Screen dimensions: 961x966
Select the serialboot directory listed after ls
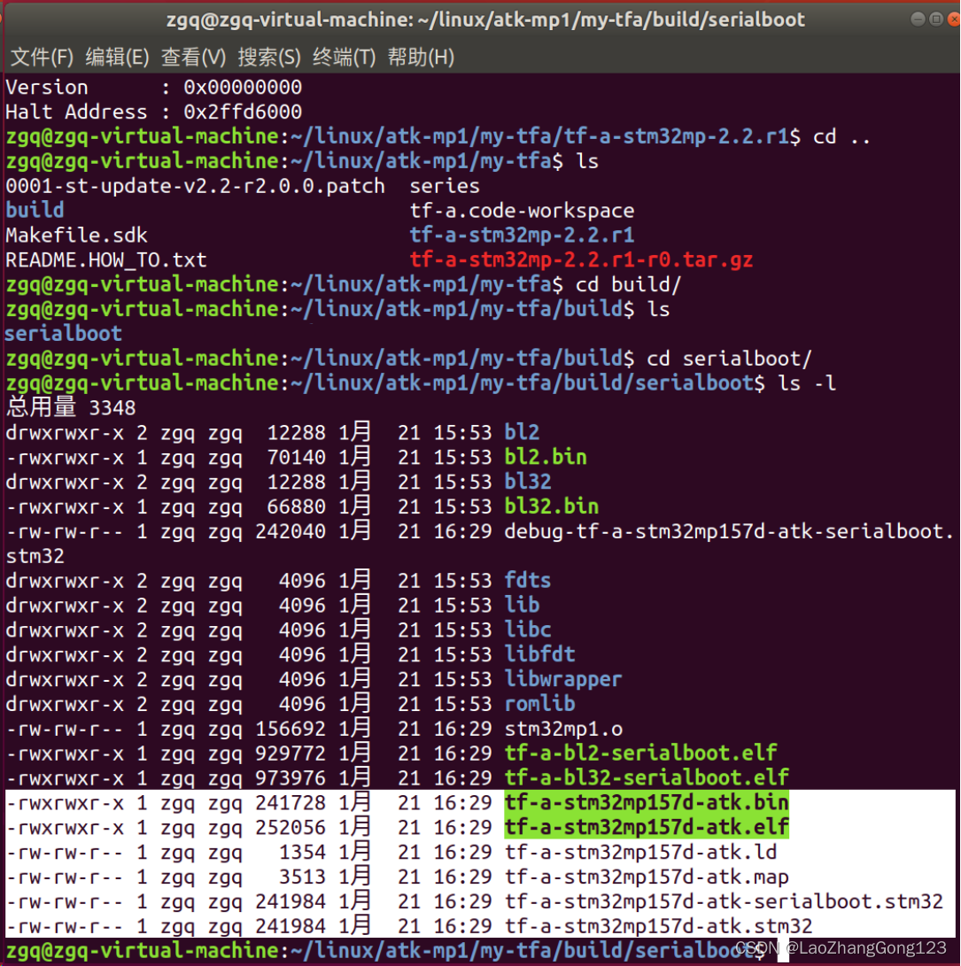coord(63,333)
